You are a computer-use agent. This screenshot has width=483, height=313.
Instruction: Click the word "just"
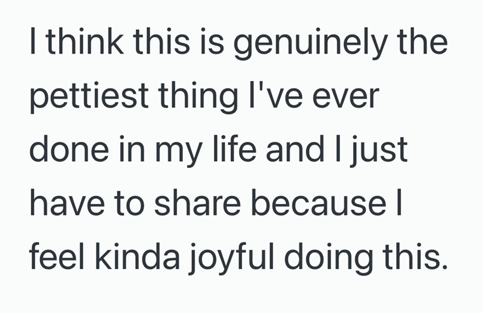[x=379, y=151]
